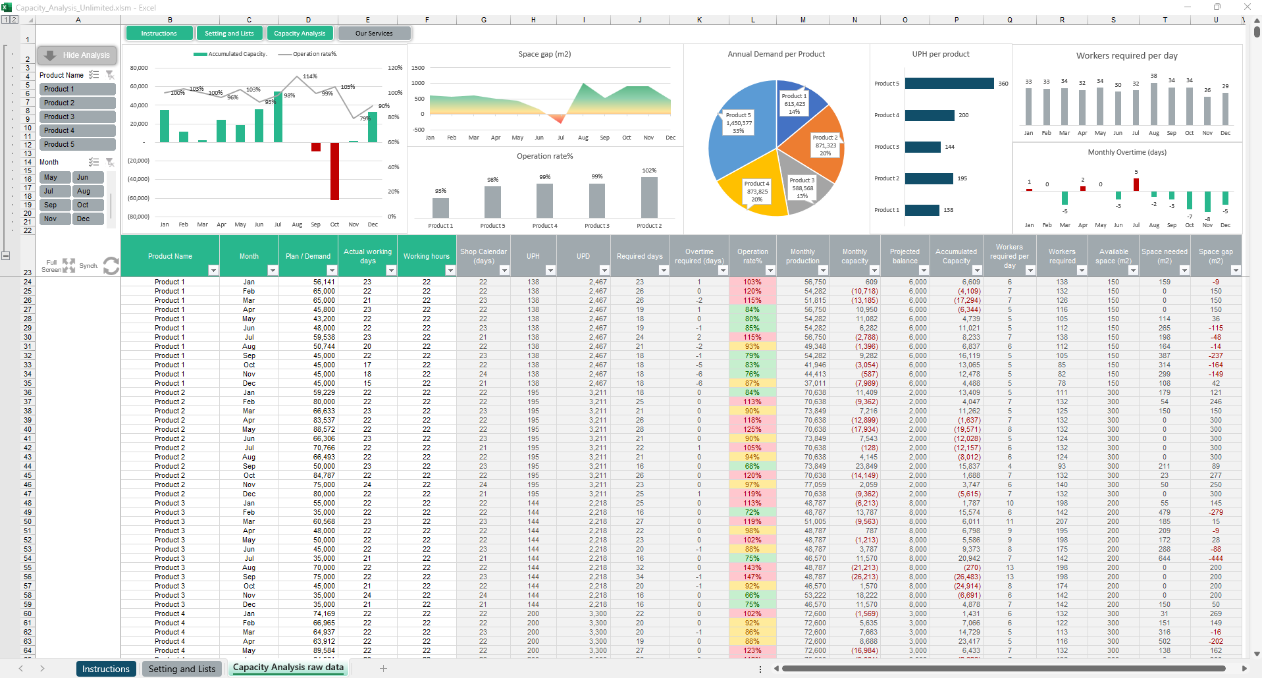
Task: Toggle the Aug month slicer item
Action: (x=88, y=191)
